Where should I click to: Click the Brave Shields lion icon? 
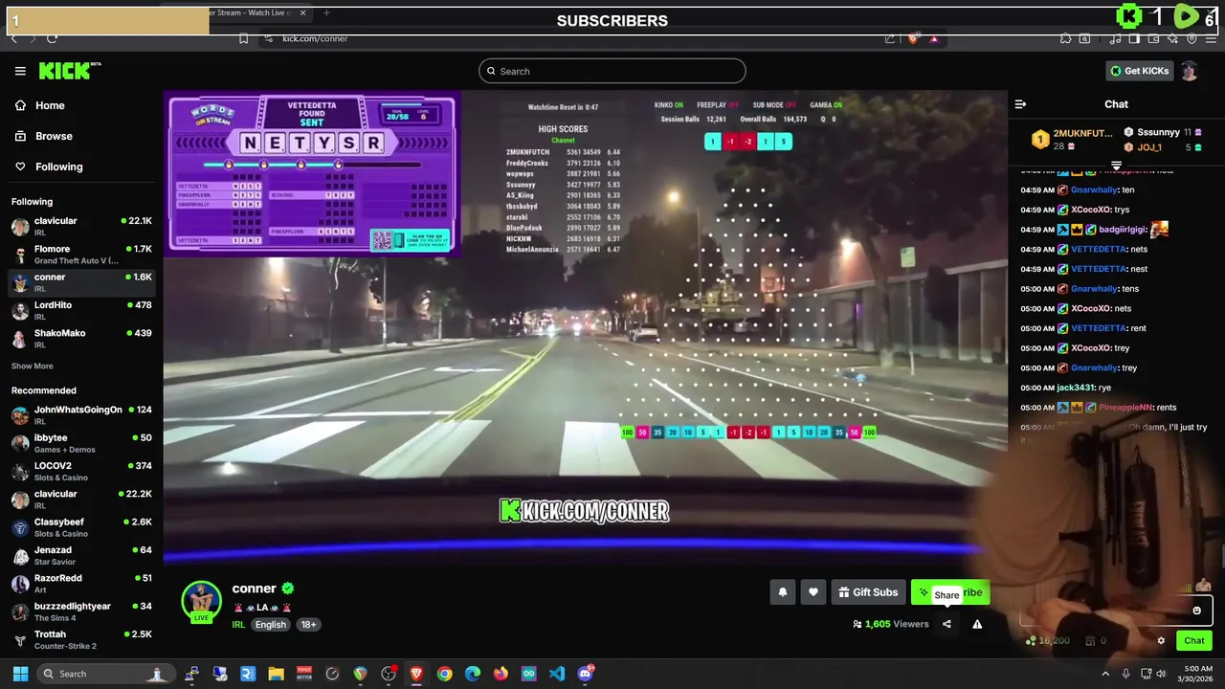pos(913,38)
